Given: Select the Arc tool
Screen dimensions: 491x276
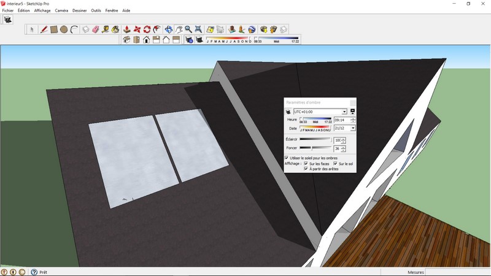Looking at the screenshot, I should pyautogui.click(x=74, y=29).
